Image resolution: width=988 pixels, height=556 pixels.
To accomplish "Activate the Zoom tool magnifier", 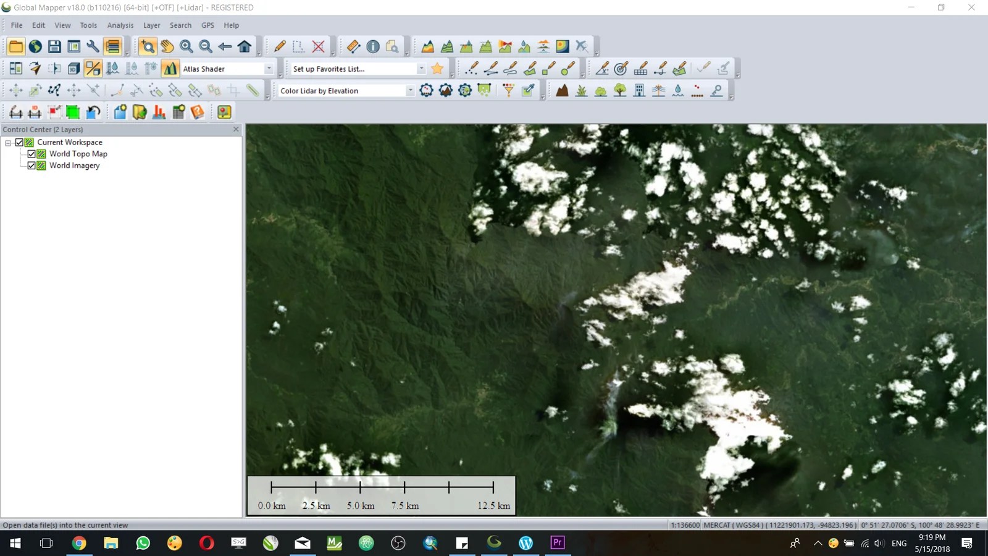I will click(147, 46).
